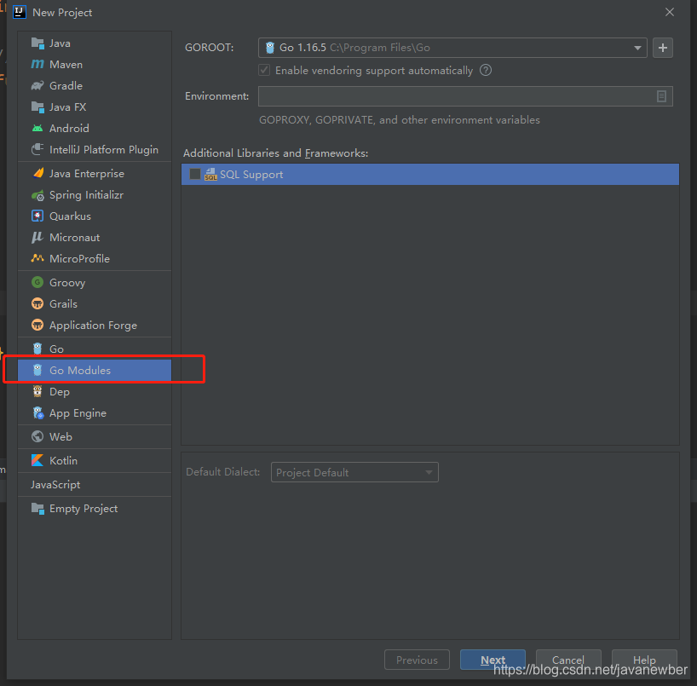697x686 pixels.
Task: Click the Application Forge icon
Action: [x=37, y=325]
